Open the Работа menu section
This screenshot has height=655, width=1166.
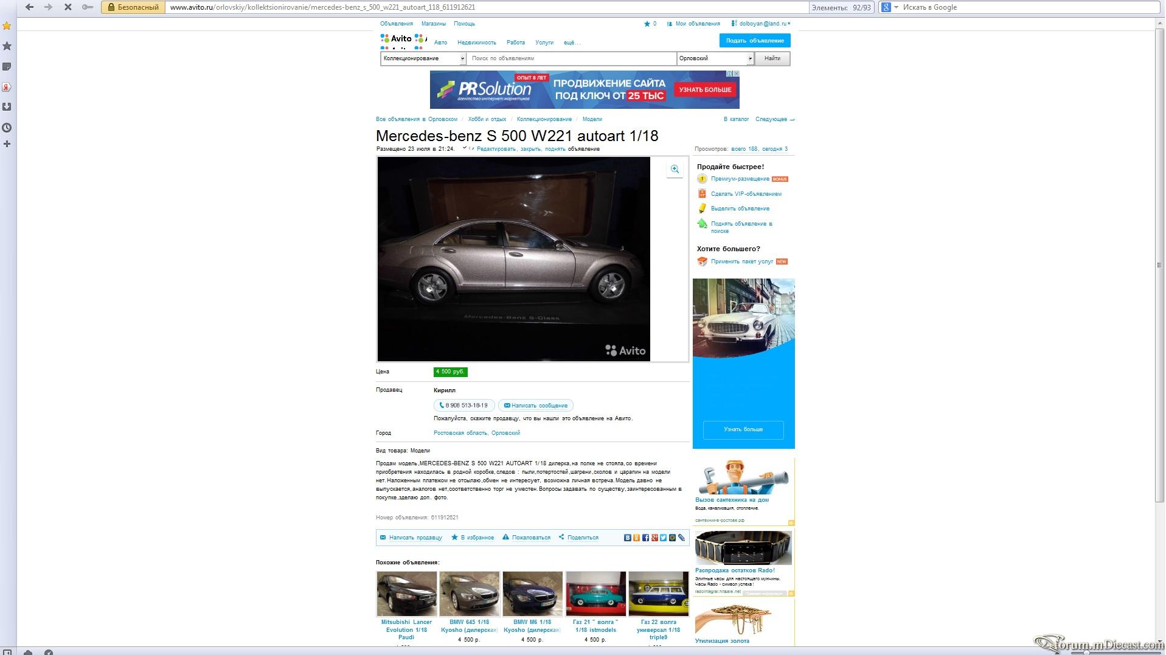(x=516, y=43)
